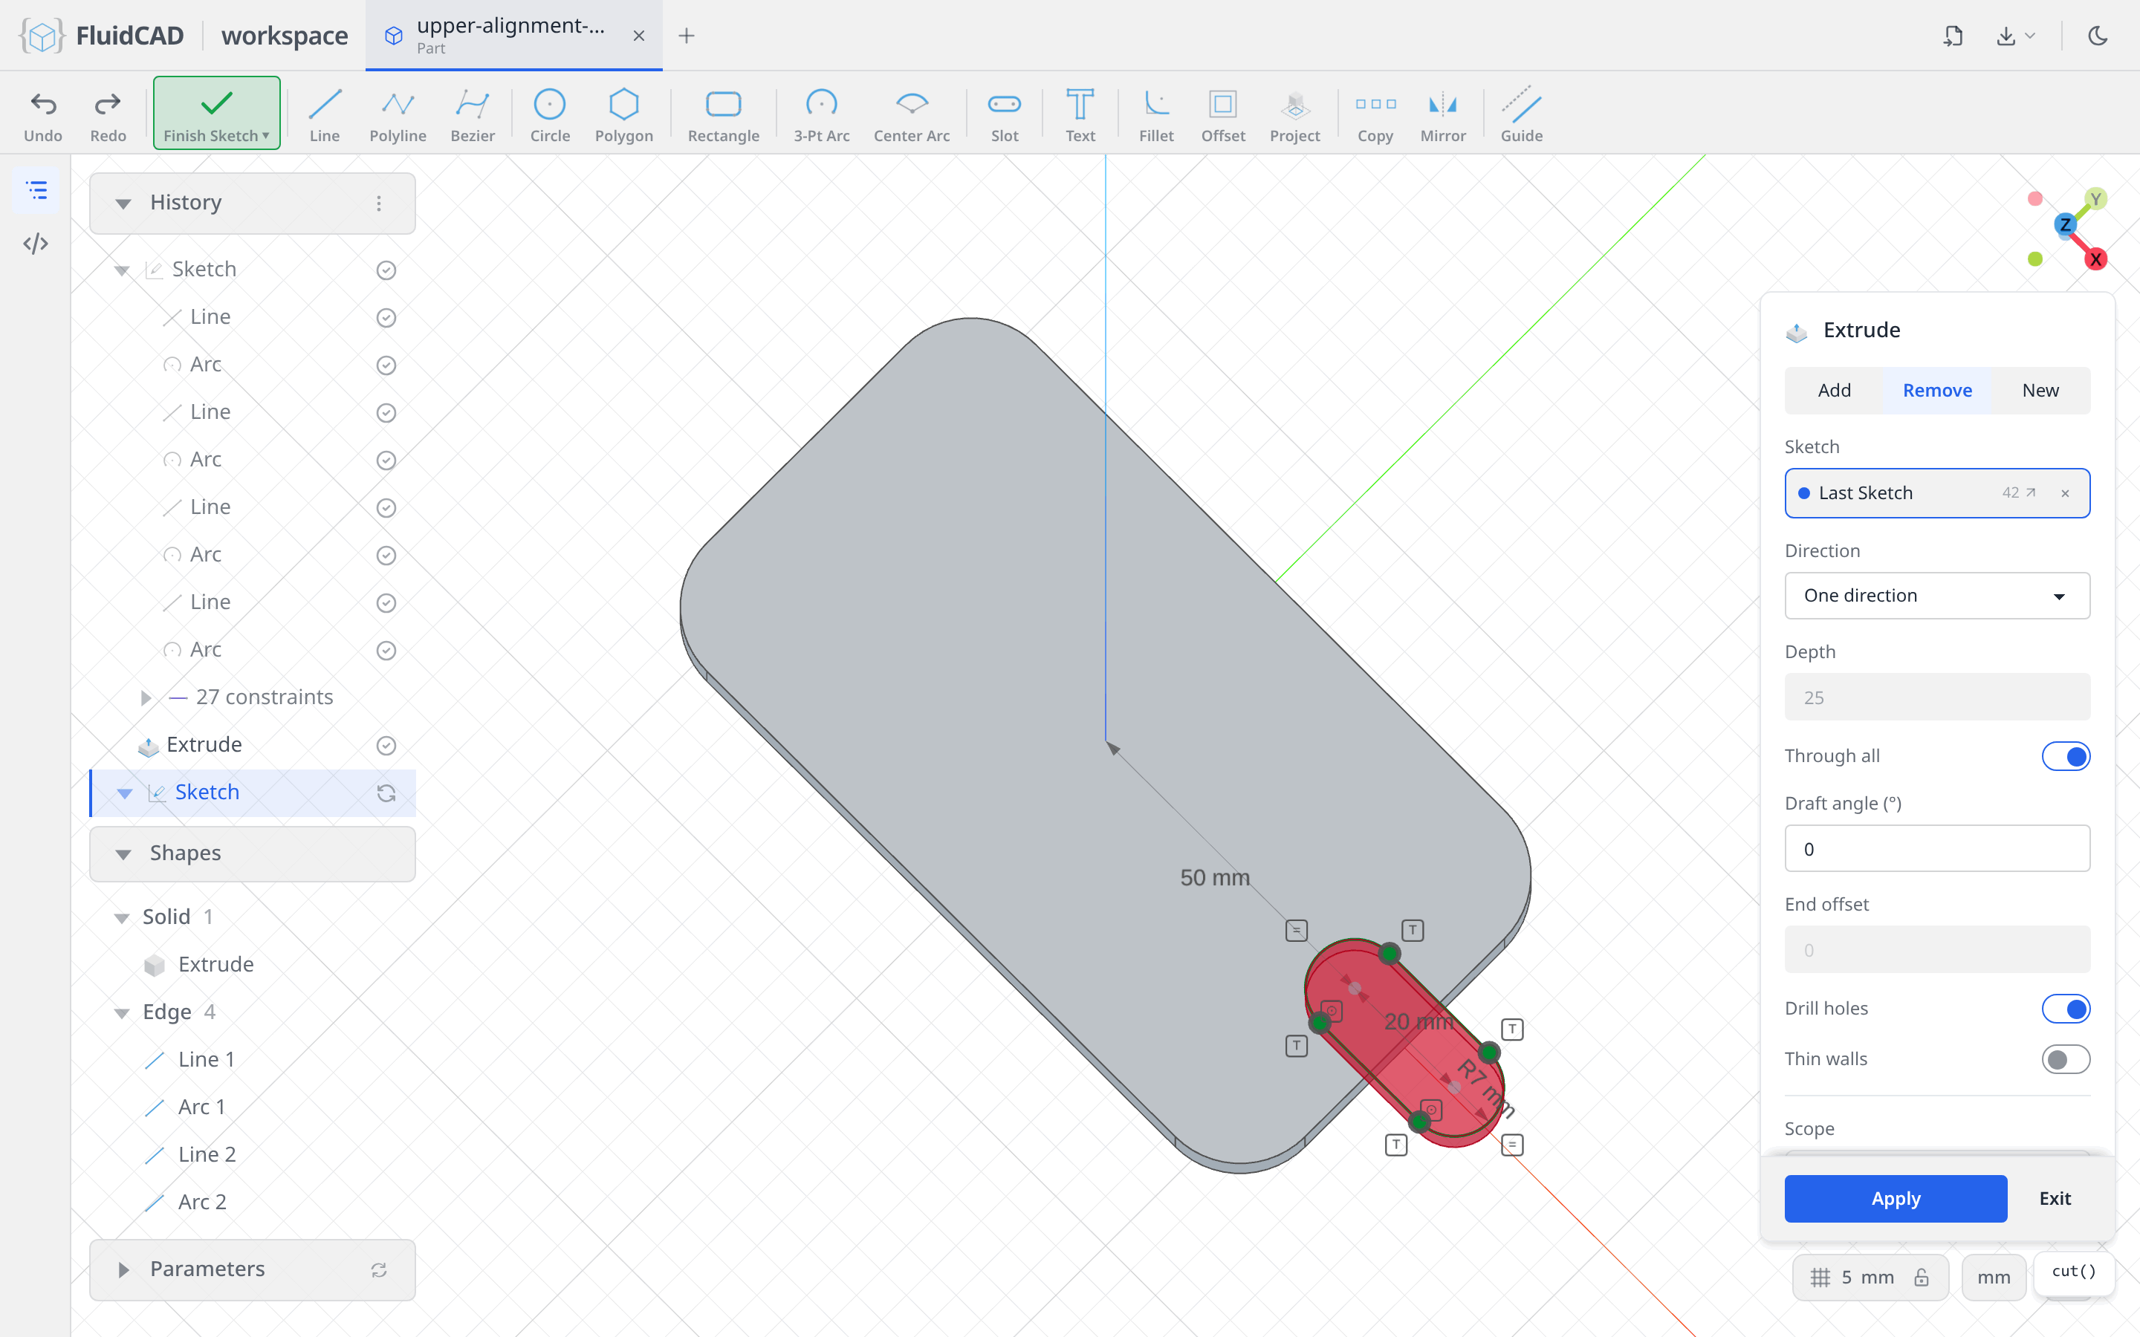Image resolution: width=2140 pixels, height=1337 pixels.
Task: Toggle status check of first Line row
Action: pyautogui.click(x=386, y=317)
